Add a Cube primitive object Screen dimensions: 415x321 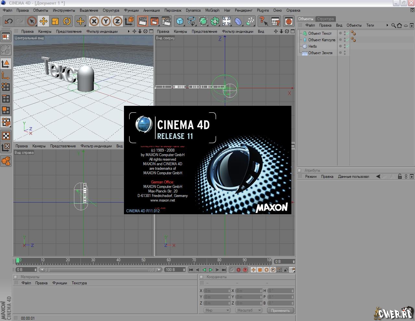tap(179, 21)
